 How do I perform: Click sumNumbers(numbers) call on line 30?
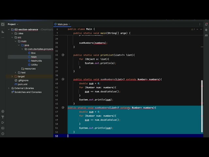coord(93,43)
